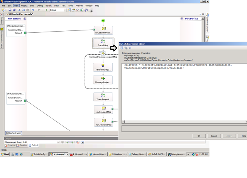The width and height of the screenshot is (247, 178).
Task: Click the Clear All icon in Output toolbar
Action: tap(77, 142)
